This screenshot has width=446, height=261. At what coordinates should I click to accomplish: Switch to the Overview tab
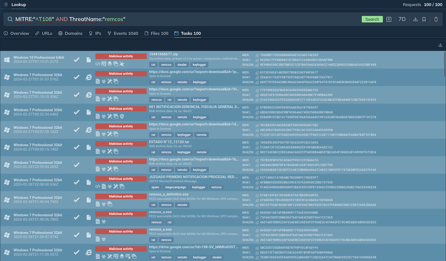tap(16, 33)
